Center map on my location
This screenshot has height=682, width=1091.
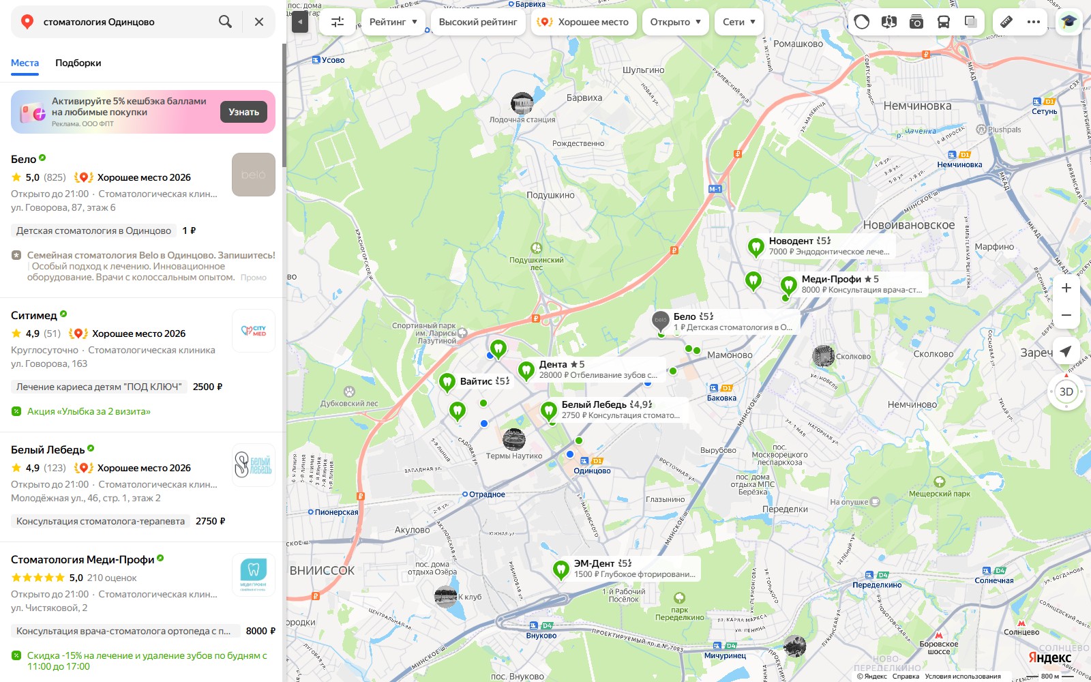[x=1066, y=351]
